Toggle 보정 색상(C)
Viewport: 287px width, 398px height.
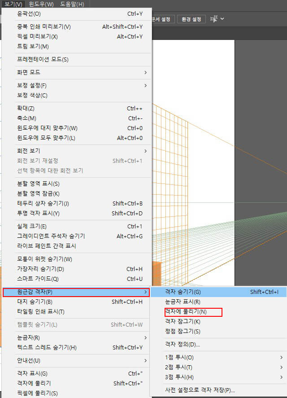click(x=76, y=96)
